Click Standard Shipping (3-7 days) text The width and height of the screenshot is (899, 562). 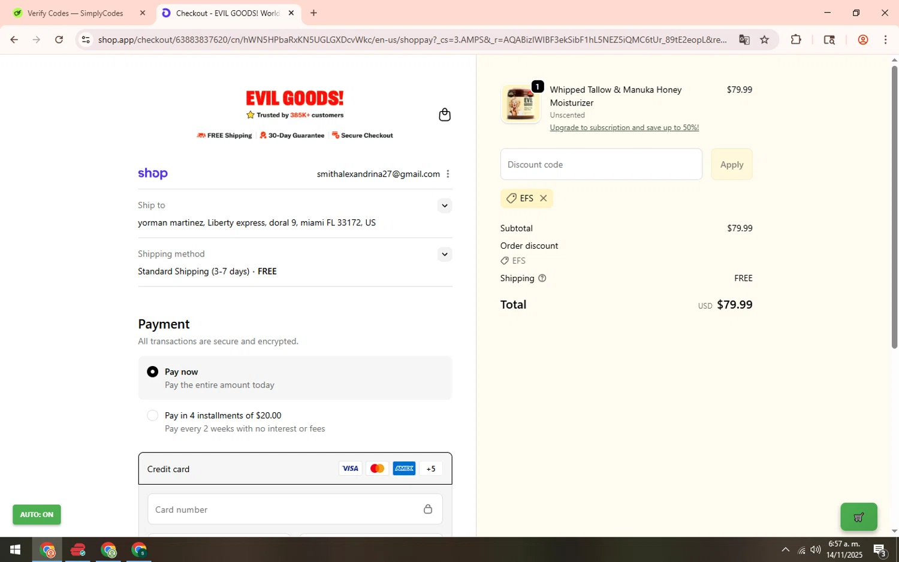(x=194, y=271)
